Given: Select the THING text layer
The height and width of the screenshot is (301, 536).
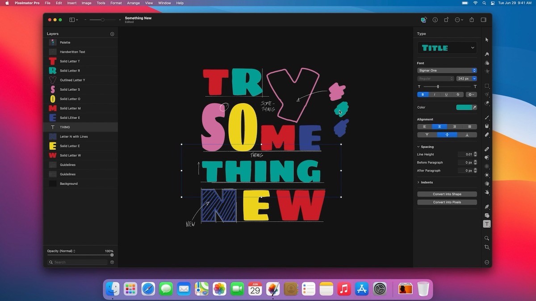Looking at the screenshot, I should (x=80, y=127).
